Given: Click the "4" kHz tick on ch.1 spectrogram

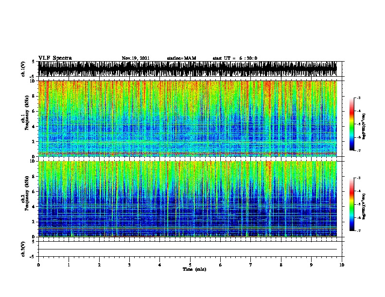Looking at the screenshot, I should point(34,127).
